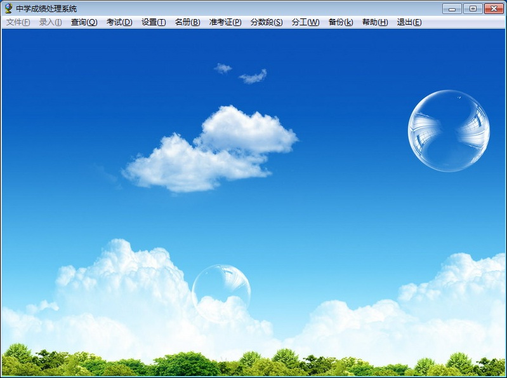Click the application icon in title bar
The width and height of the screenshot is (507, 378).
8,8
